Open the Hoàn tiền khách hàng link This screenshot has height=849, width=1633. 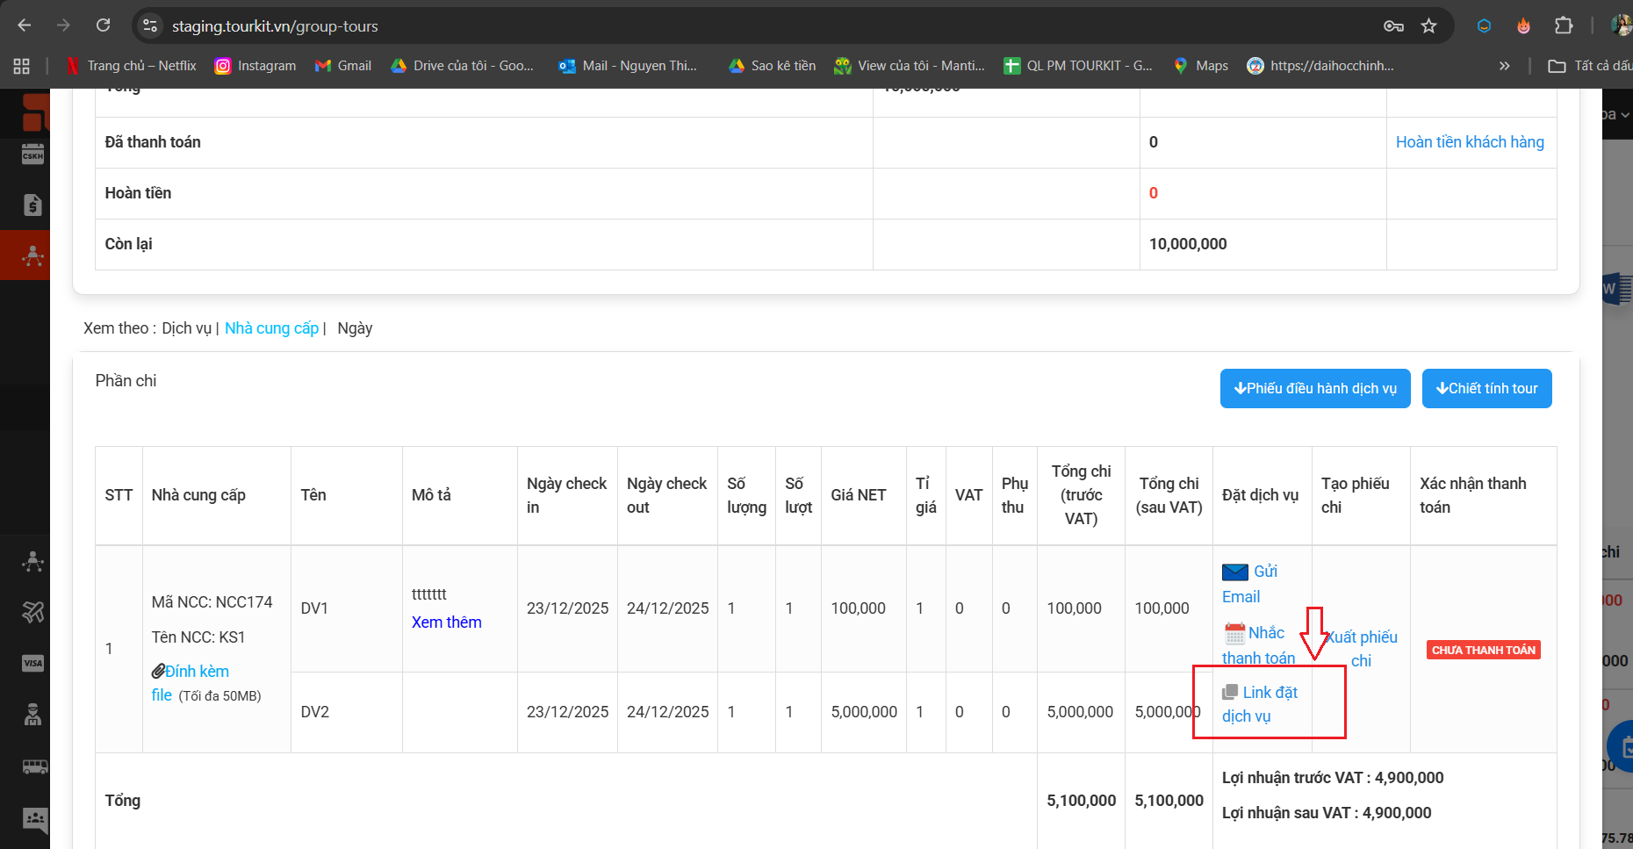(1470, 142)
